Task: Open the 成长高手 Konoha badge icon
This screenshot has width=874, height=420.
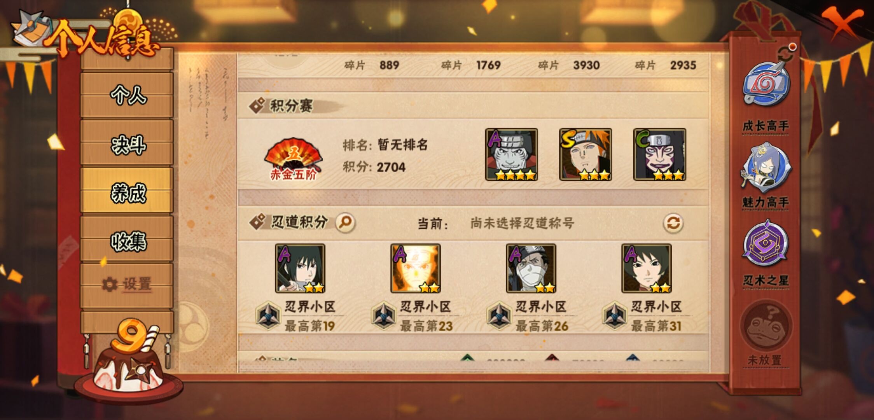Action: [x=766, y=84]
